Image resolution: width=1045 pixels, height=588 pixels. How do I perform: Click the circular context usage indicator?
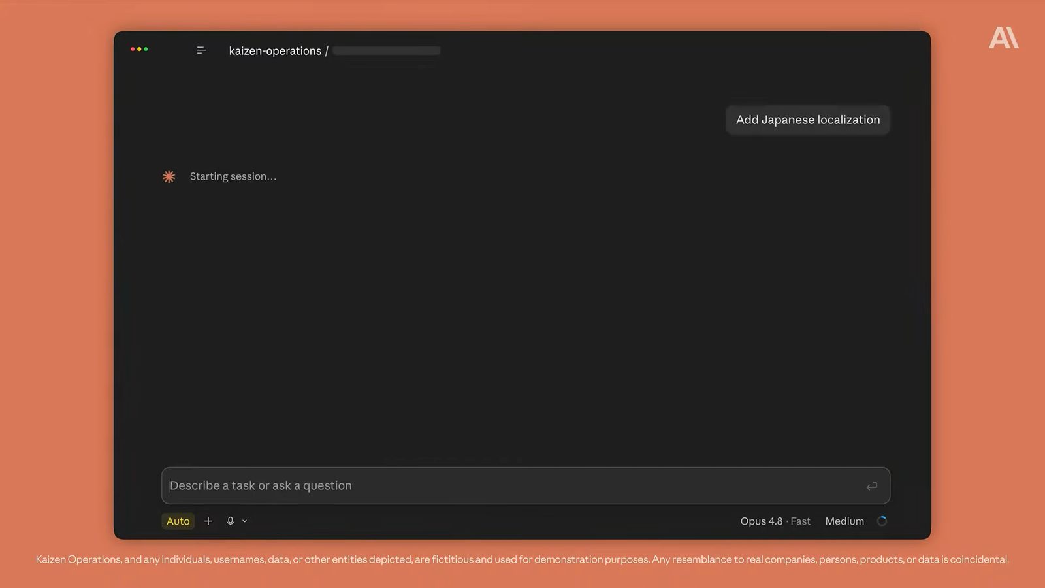coord(882,521)
